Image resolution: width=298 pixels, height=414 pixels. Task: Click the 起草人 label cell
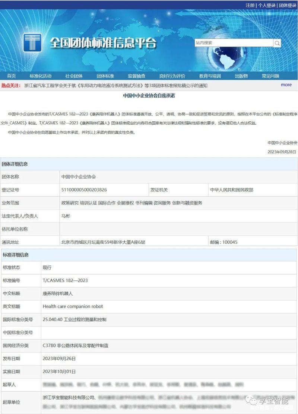(x=21, y=385)
